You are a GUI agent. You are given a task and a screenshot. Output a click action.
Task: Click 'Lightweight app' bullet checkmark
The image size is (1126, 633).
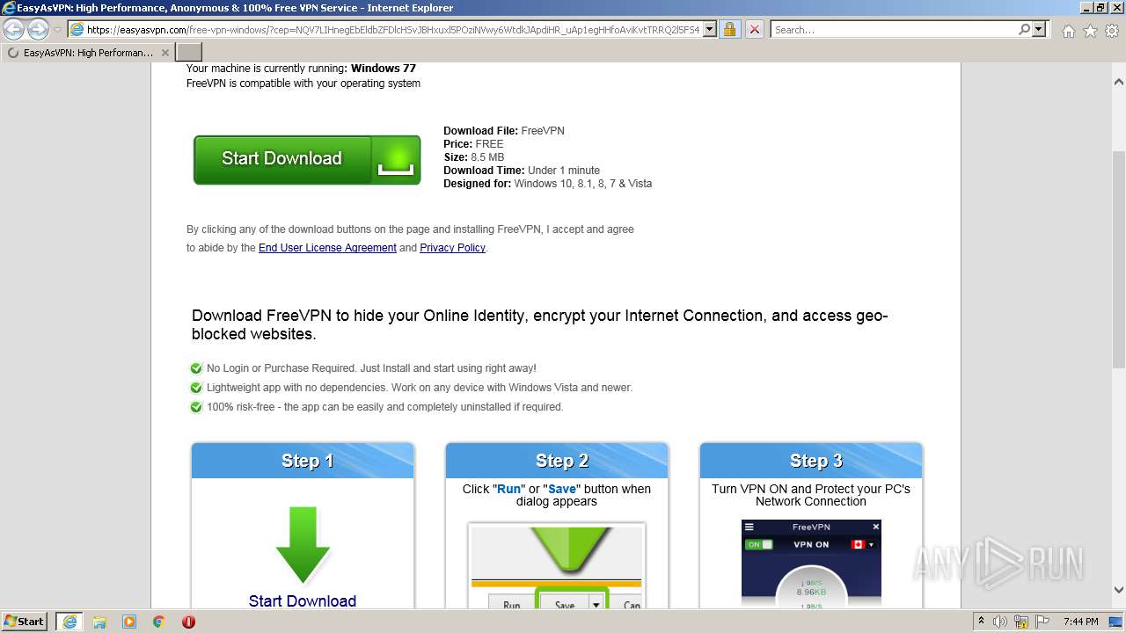pos(196,388)
